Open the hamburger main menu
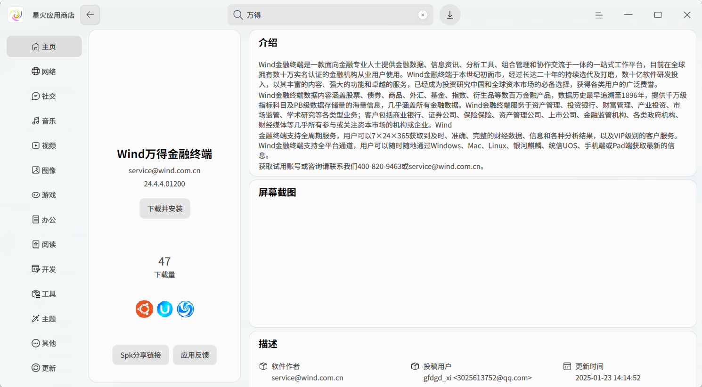The image size is (702, 387). click(x=599, y=15)
